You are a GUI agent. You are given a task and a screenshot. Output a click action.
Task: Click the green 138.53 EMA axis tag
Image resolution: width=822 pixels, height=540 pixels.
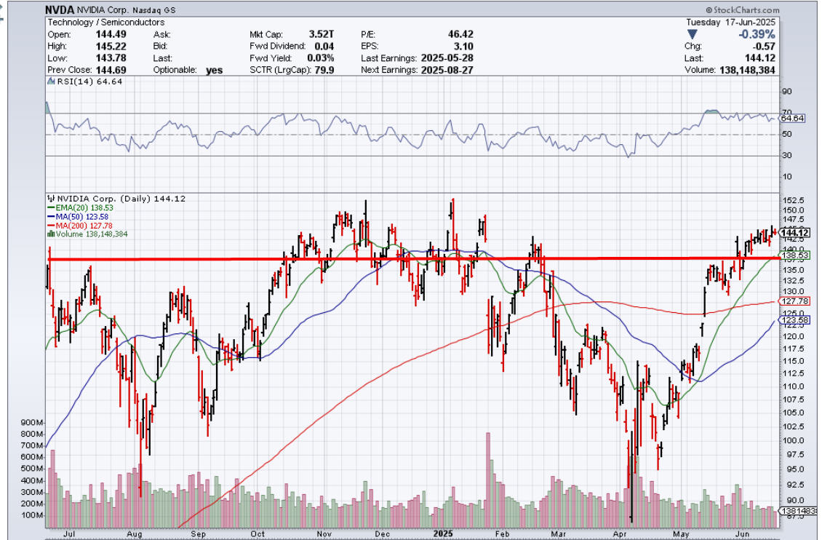(x=794, y=255)
